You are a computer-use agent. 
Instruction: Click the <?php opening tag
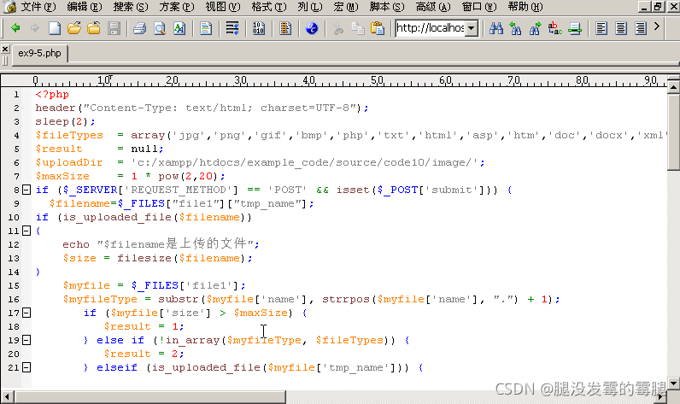click(x=52, y=94)
